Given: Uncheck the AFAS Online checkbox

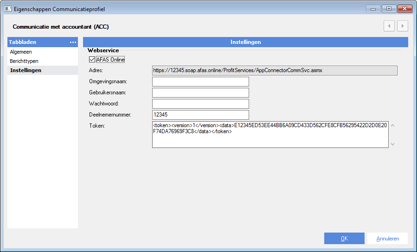Looking at the screenshot, I should coord(92,59).
